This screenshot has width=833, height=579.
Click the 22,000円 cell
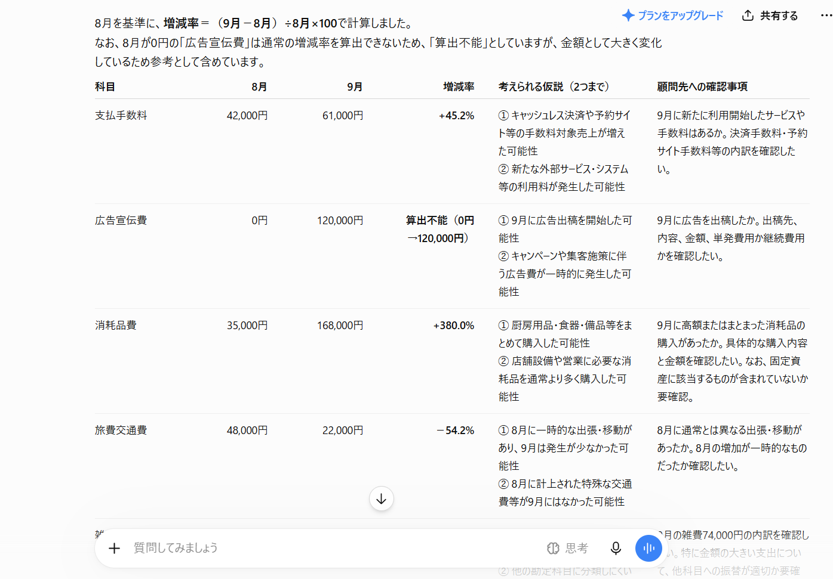[x=343, y=430]
